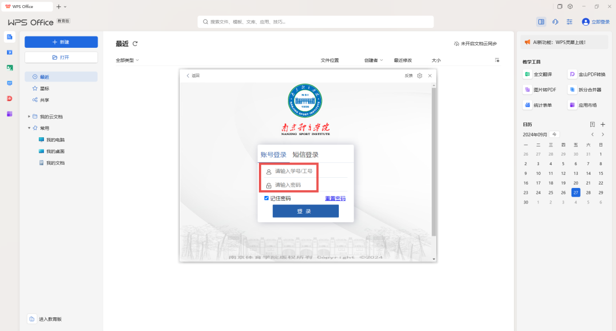Refresh the 最近 list

pos(135,43)
